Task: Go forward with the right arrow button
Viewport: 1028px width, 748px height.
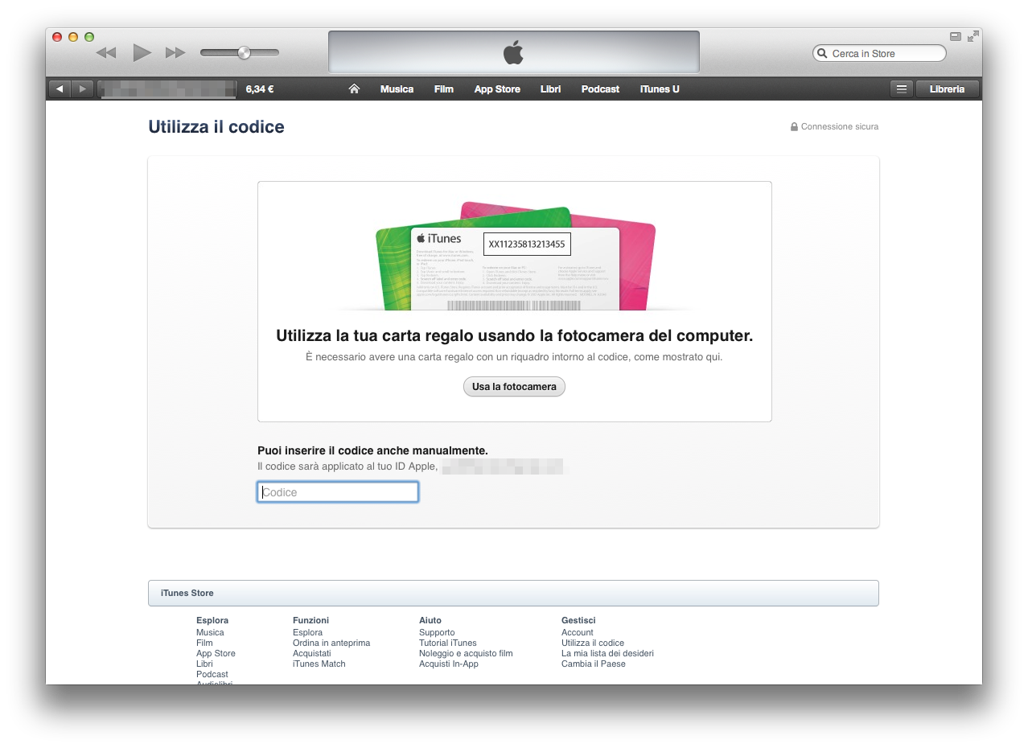Action: click(82, 89)
